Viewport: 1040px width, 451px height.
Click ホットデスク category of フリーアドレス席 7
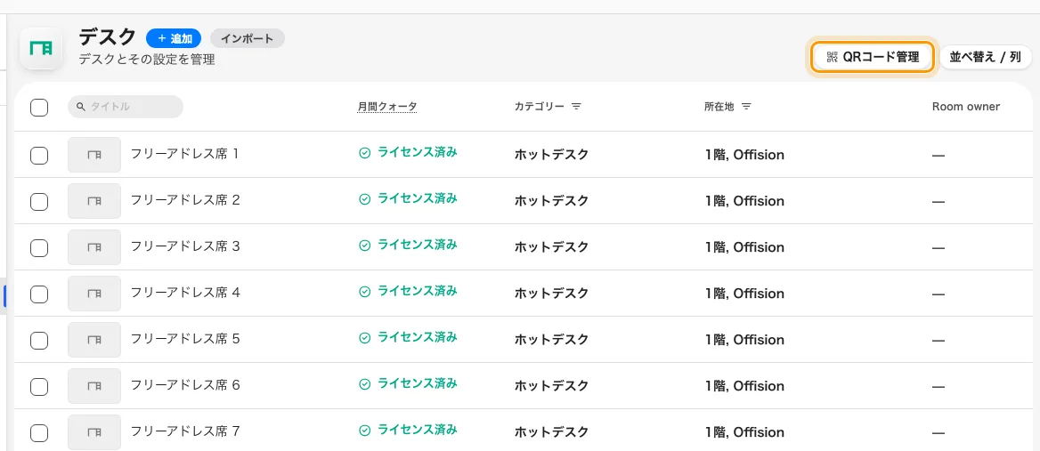tap(552, 432)
